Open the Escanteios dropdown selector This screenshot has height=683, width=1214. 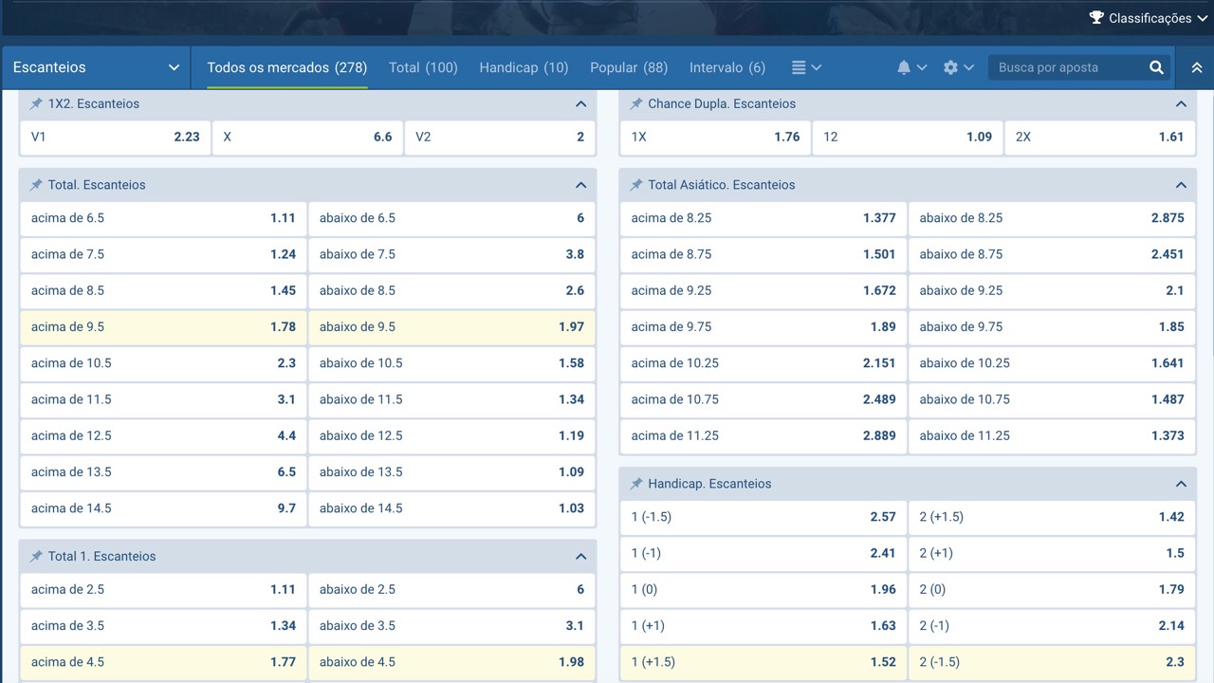coord(96,67)
